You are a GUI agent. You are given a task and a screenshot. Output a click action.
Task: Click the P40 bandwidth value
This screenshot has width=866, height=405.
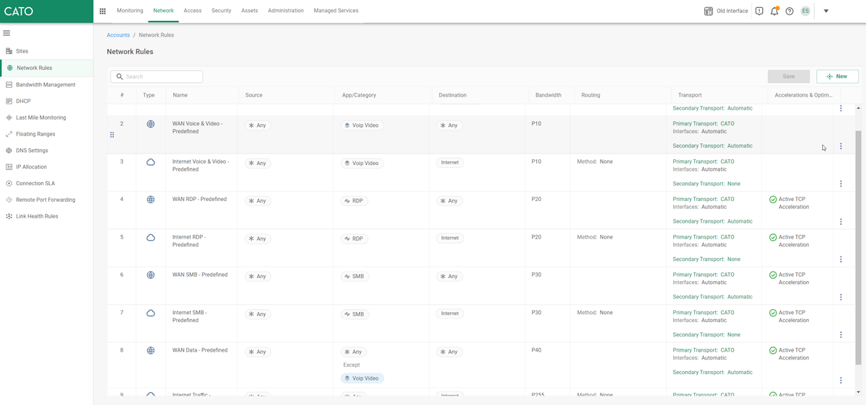(536, 350)
